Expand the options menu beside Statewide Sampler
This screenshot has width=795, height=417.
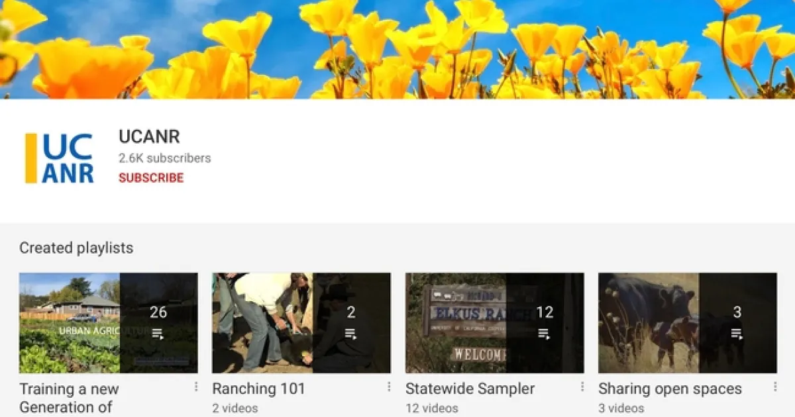(x=582, y=387)
